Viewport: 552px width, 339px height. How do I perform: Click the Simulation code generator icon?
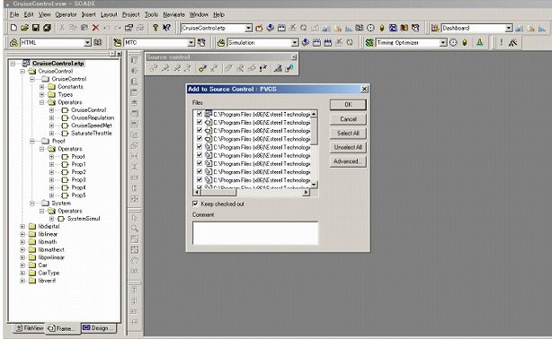point(221,42)
